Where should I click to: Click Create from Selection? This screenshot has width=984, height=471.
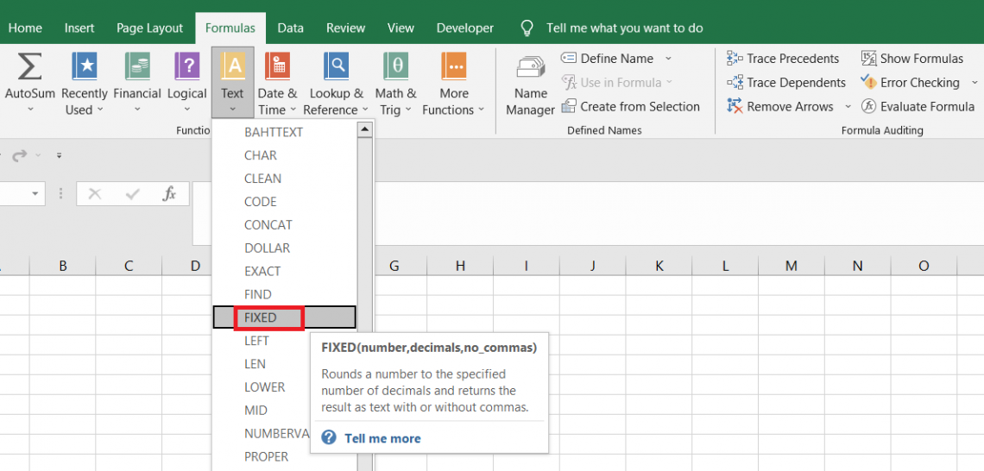[x=639, y=106]
